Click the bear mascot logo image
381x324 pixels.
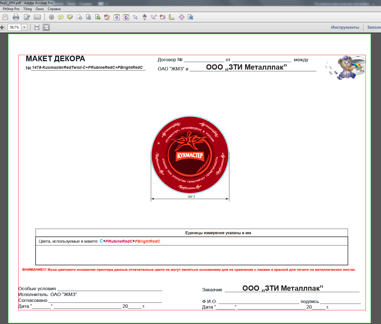(x=345, y=67)
